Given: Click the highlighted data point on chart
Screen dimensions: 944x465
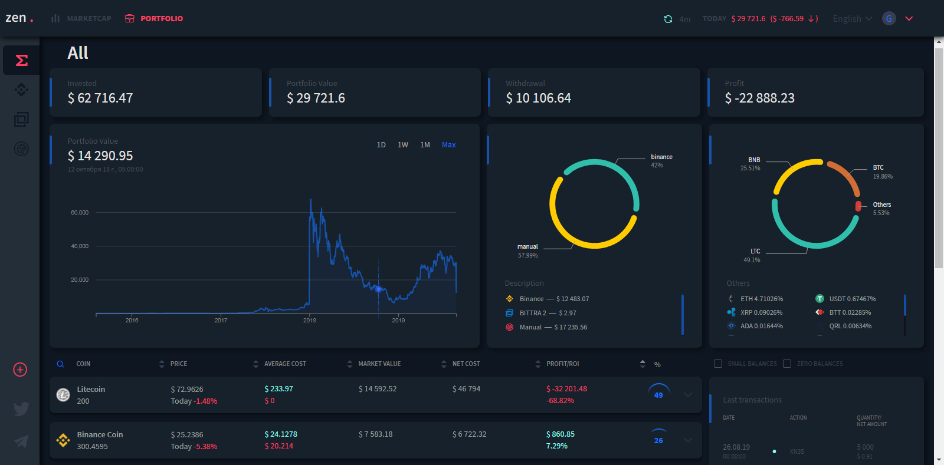Looking at the screenshot, I should coord(379,289).
